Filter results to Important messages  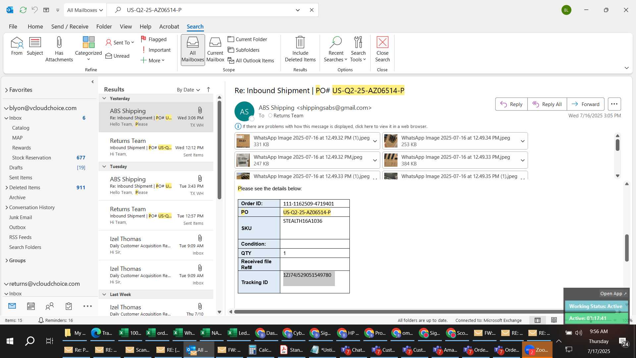156,50
